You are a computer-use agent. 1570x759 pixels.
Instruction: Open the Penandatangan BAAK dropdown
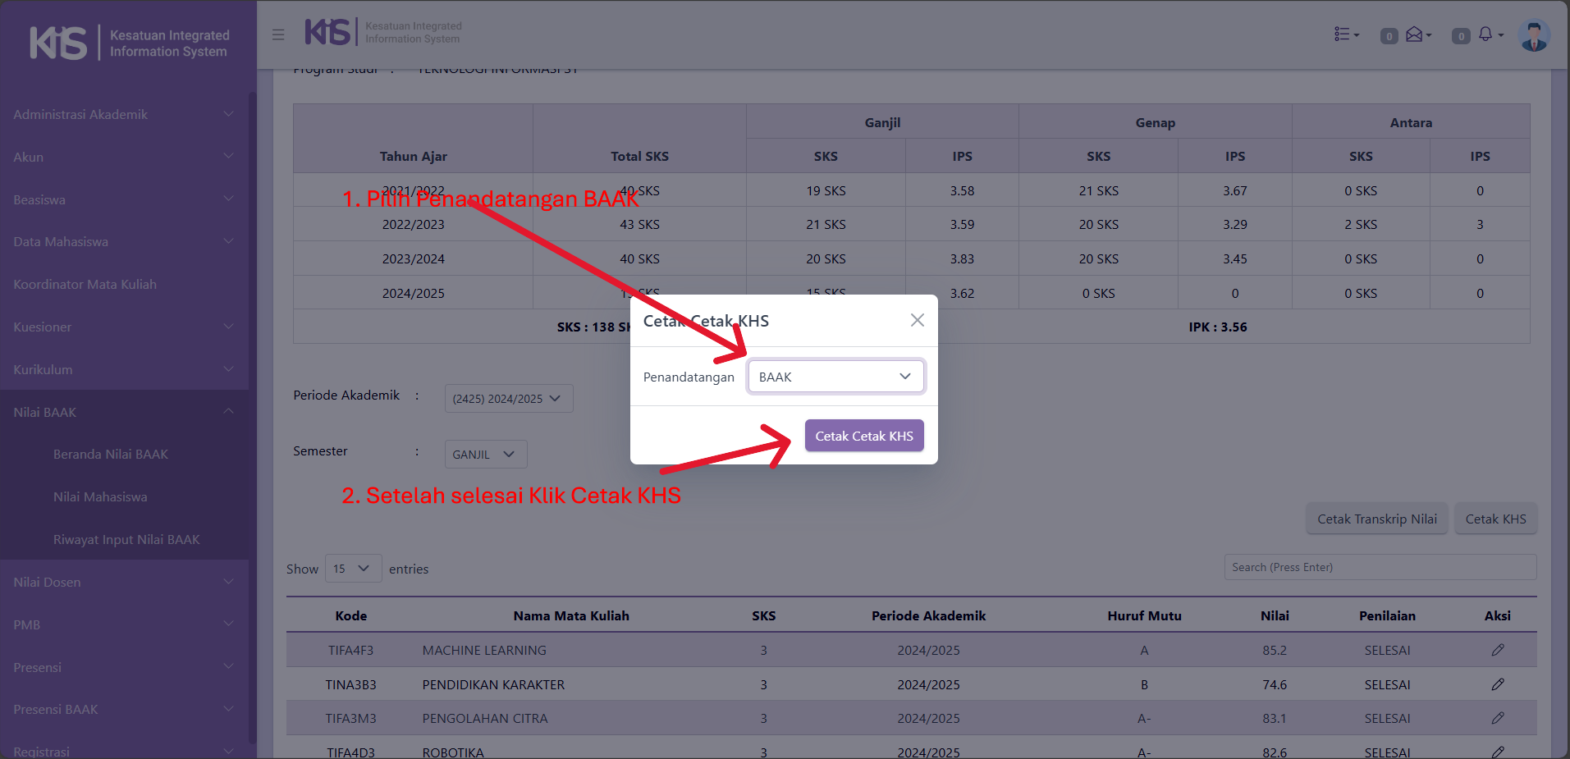pos(835,377)
